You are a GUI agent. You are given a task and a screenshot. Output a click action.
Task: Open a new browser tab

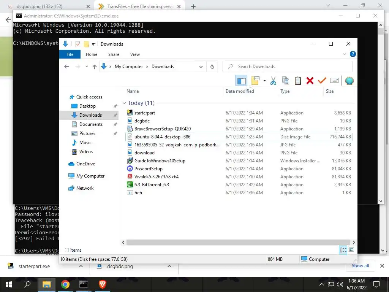(193, 6)
